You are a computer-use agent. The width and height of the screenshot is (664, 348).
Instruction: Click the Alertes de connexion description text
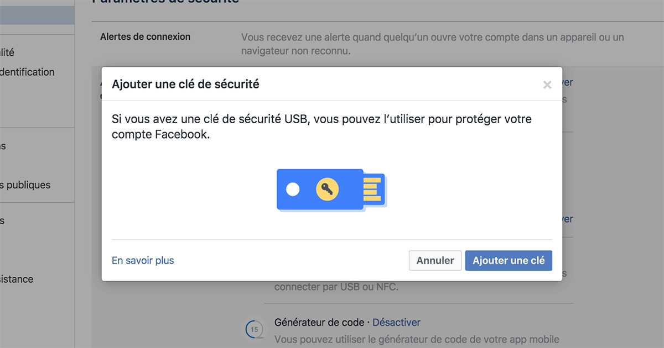pos(432,44)
